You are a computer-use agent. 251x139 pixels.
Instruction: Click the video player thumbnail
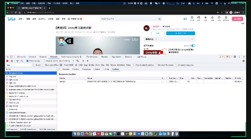pyautogui.click(x=98, y=46)
